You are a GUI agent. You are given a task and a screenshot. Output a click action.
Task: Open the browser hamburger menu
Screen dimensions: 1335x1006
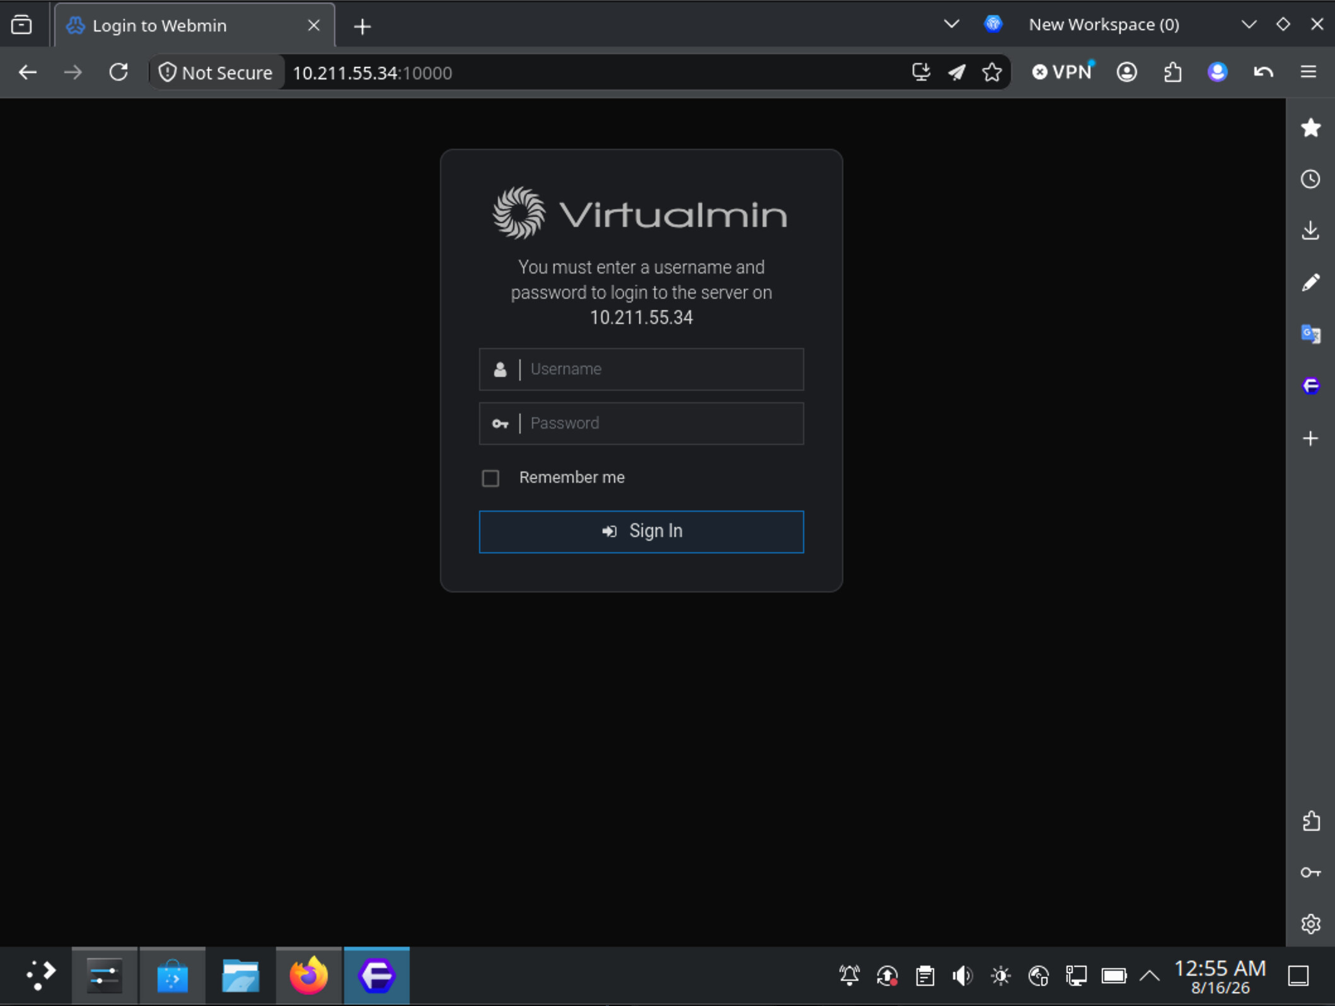[1309, 72]
